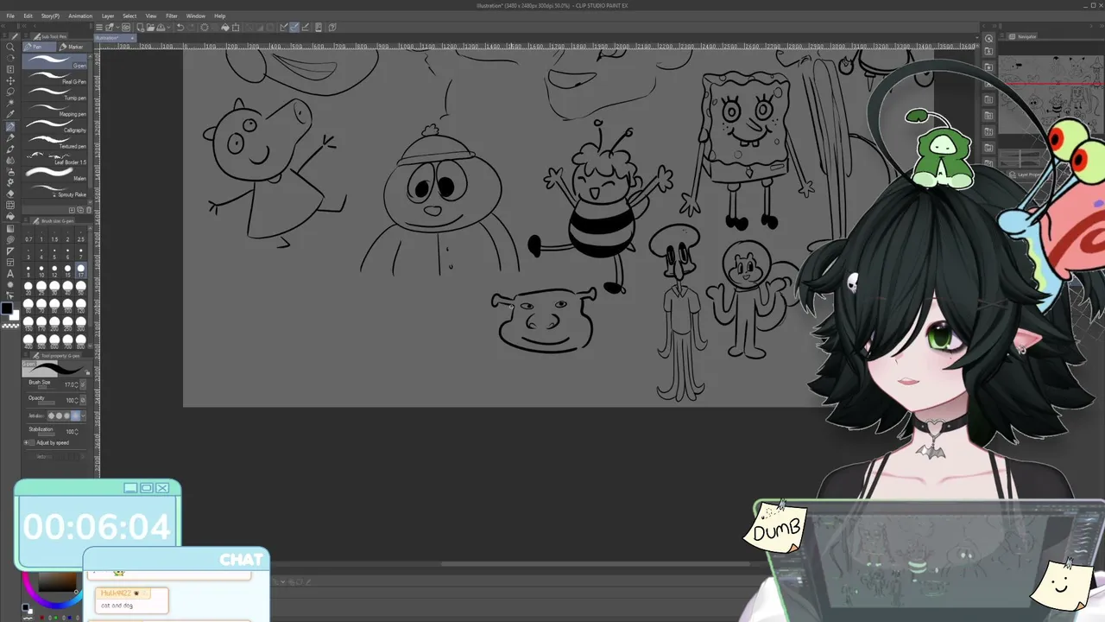The height and width of the screenshot is (622, 1105).
Task: Click the Opacity 100 stepper arrows
Action: click(x=77, y=400)
